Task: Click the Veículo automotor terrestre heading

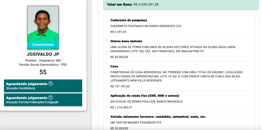Action: (158, 117)
